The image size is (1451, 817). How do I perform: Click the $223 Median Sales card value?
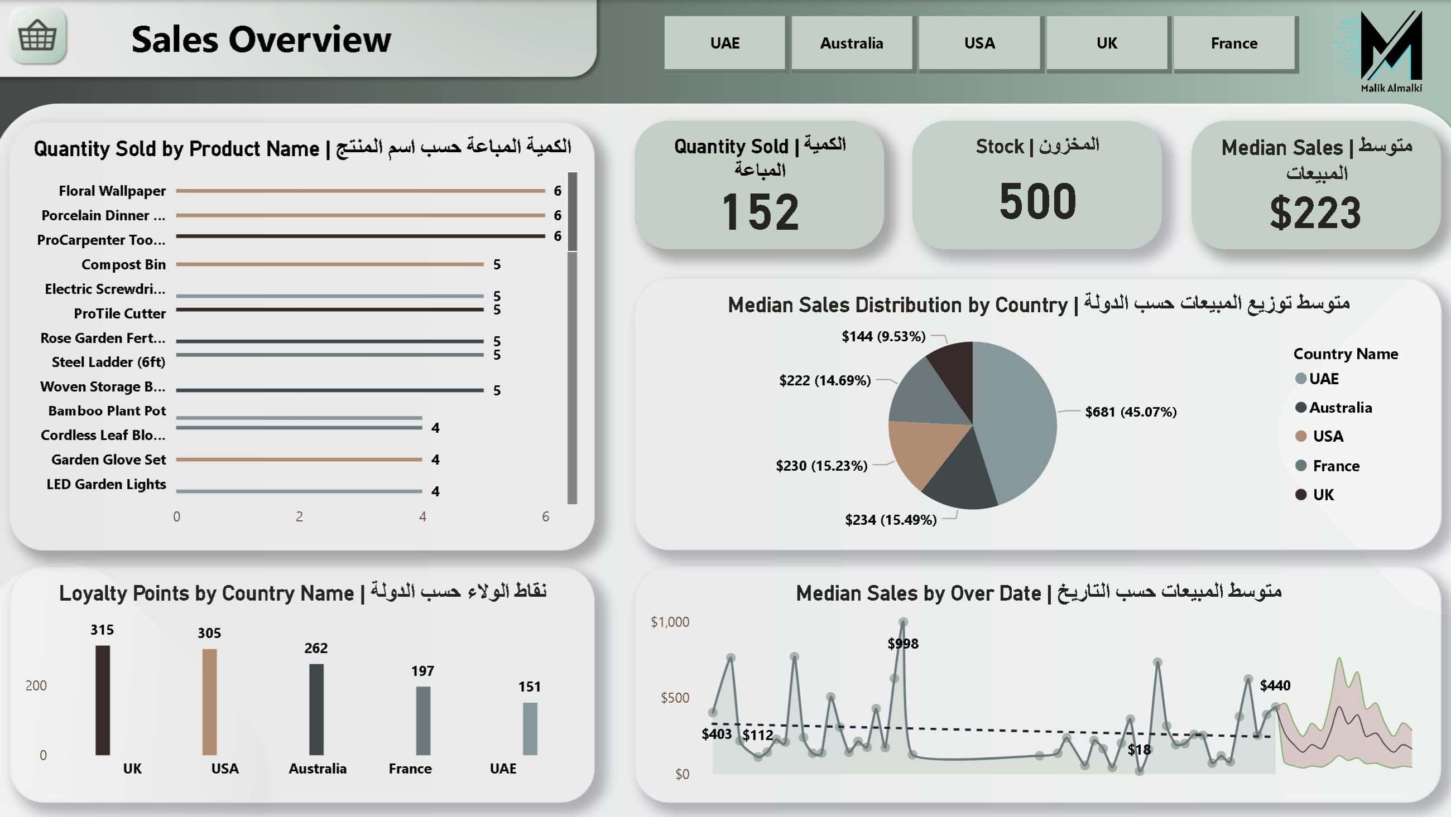coord(1315,213)
